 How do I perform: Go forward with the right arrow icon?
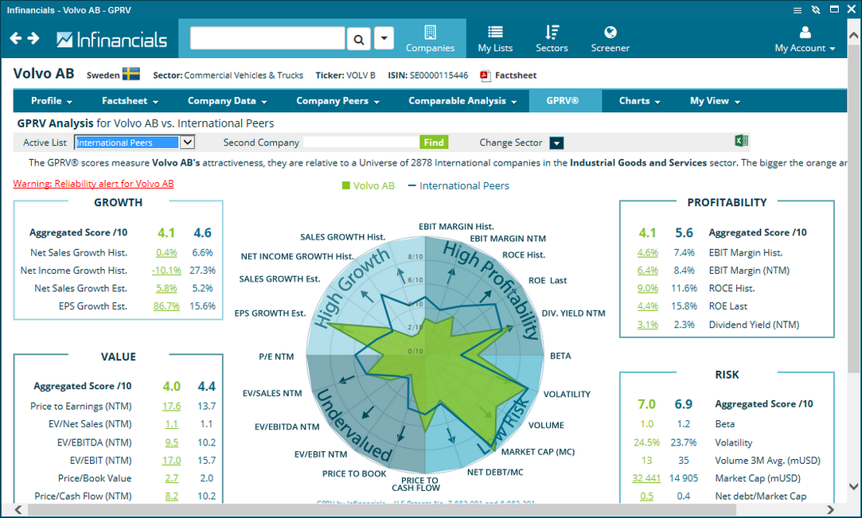(33, 38)
